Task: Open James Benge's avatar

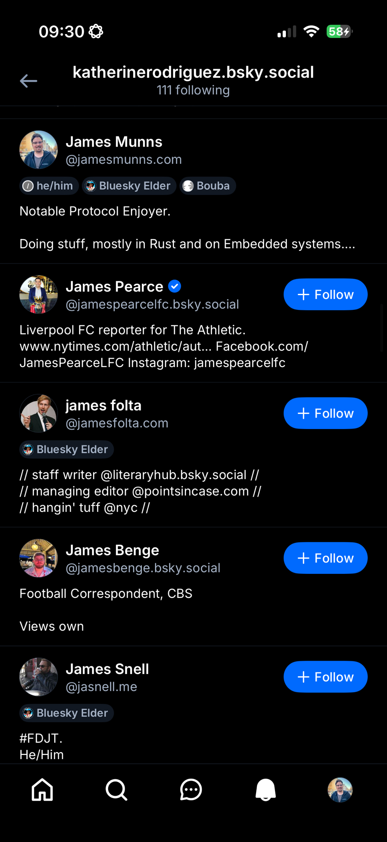Action: coord(38,558)
